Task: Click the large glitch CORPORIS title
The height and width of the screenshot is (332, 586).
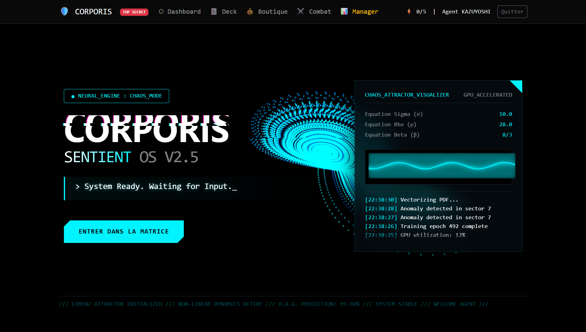Action: pos(147,129)
